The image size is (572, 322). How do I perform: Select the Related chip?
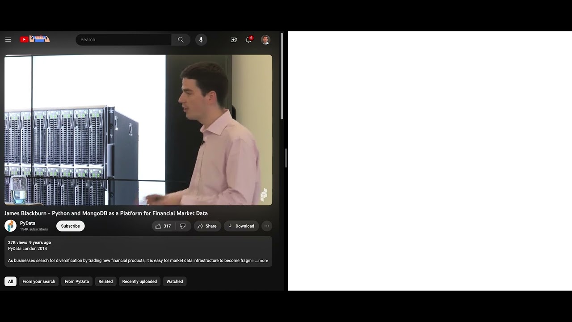(x=105, y=281)
